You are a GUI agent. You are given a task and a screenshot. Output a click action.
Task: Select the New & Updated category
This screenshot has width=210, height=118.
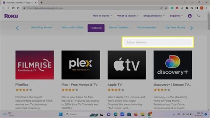(119, 27)
